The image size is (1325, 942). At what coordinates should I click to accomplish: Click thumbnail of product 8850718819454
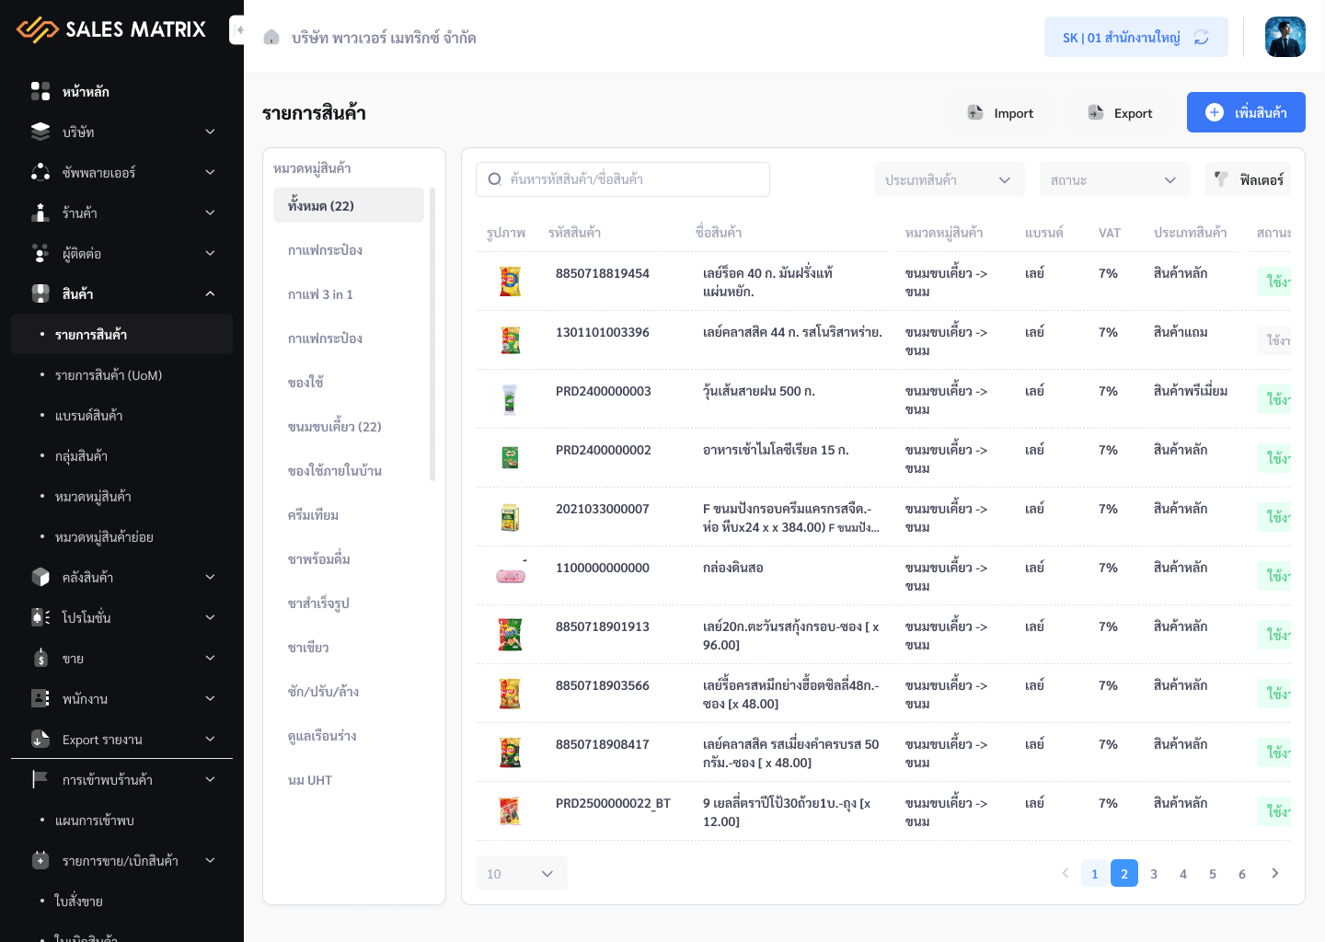[x=510, y=281]
